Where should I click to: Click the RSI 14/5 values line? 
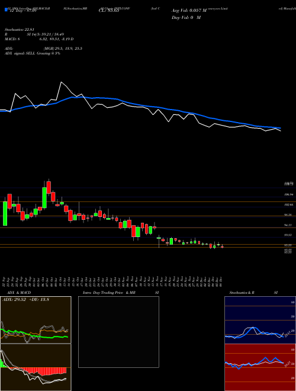(34, 34)
